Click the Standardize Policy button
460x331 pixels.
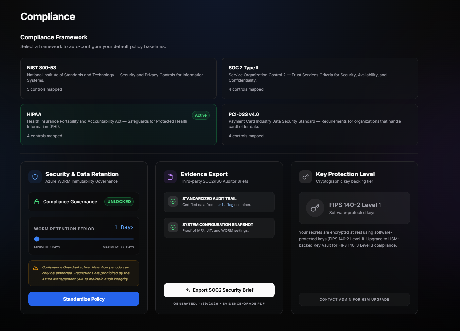pyautogui.click(x=84, y=299)
